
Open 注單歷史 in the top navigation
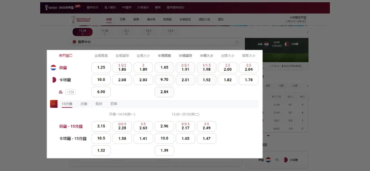coord(143,8)
